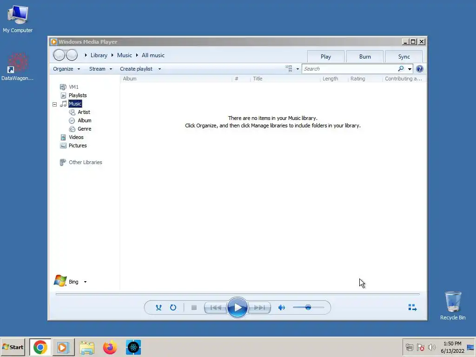The width and height of the screenshot is (476, 357).
Task: Select VM1 in the navigation tree
Action: coord(73,87)
